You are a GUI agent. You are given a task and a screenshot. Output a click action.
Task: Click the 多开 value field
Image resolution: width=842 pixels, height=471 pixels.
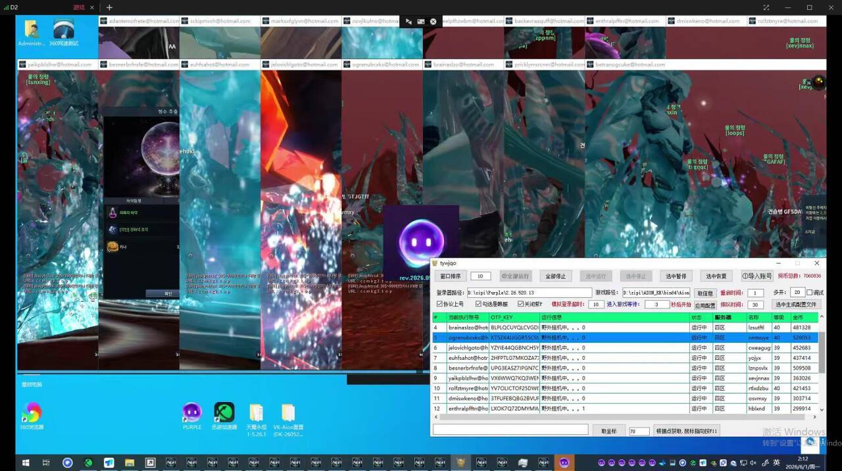tap(797, 292)
